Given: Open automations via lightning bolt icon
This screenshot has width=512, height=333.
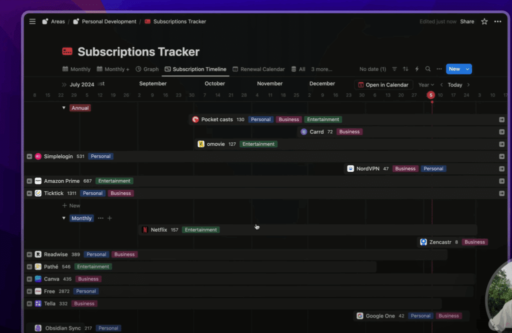Looking at the screenshot, I should (417, 69).
